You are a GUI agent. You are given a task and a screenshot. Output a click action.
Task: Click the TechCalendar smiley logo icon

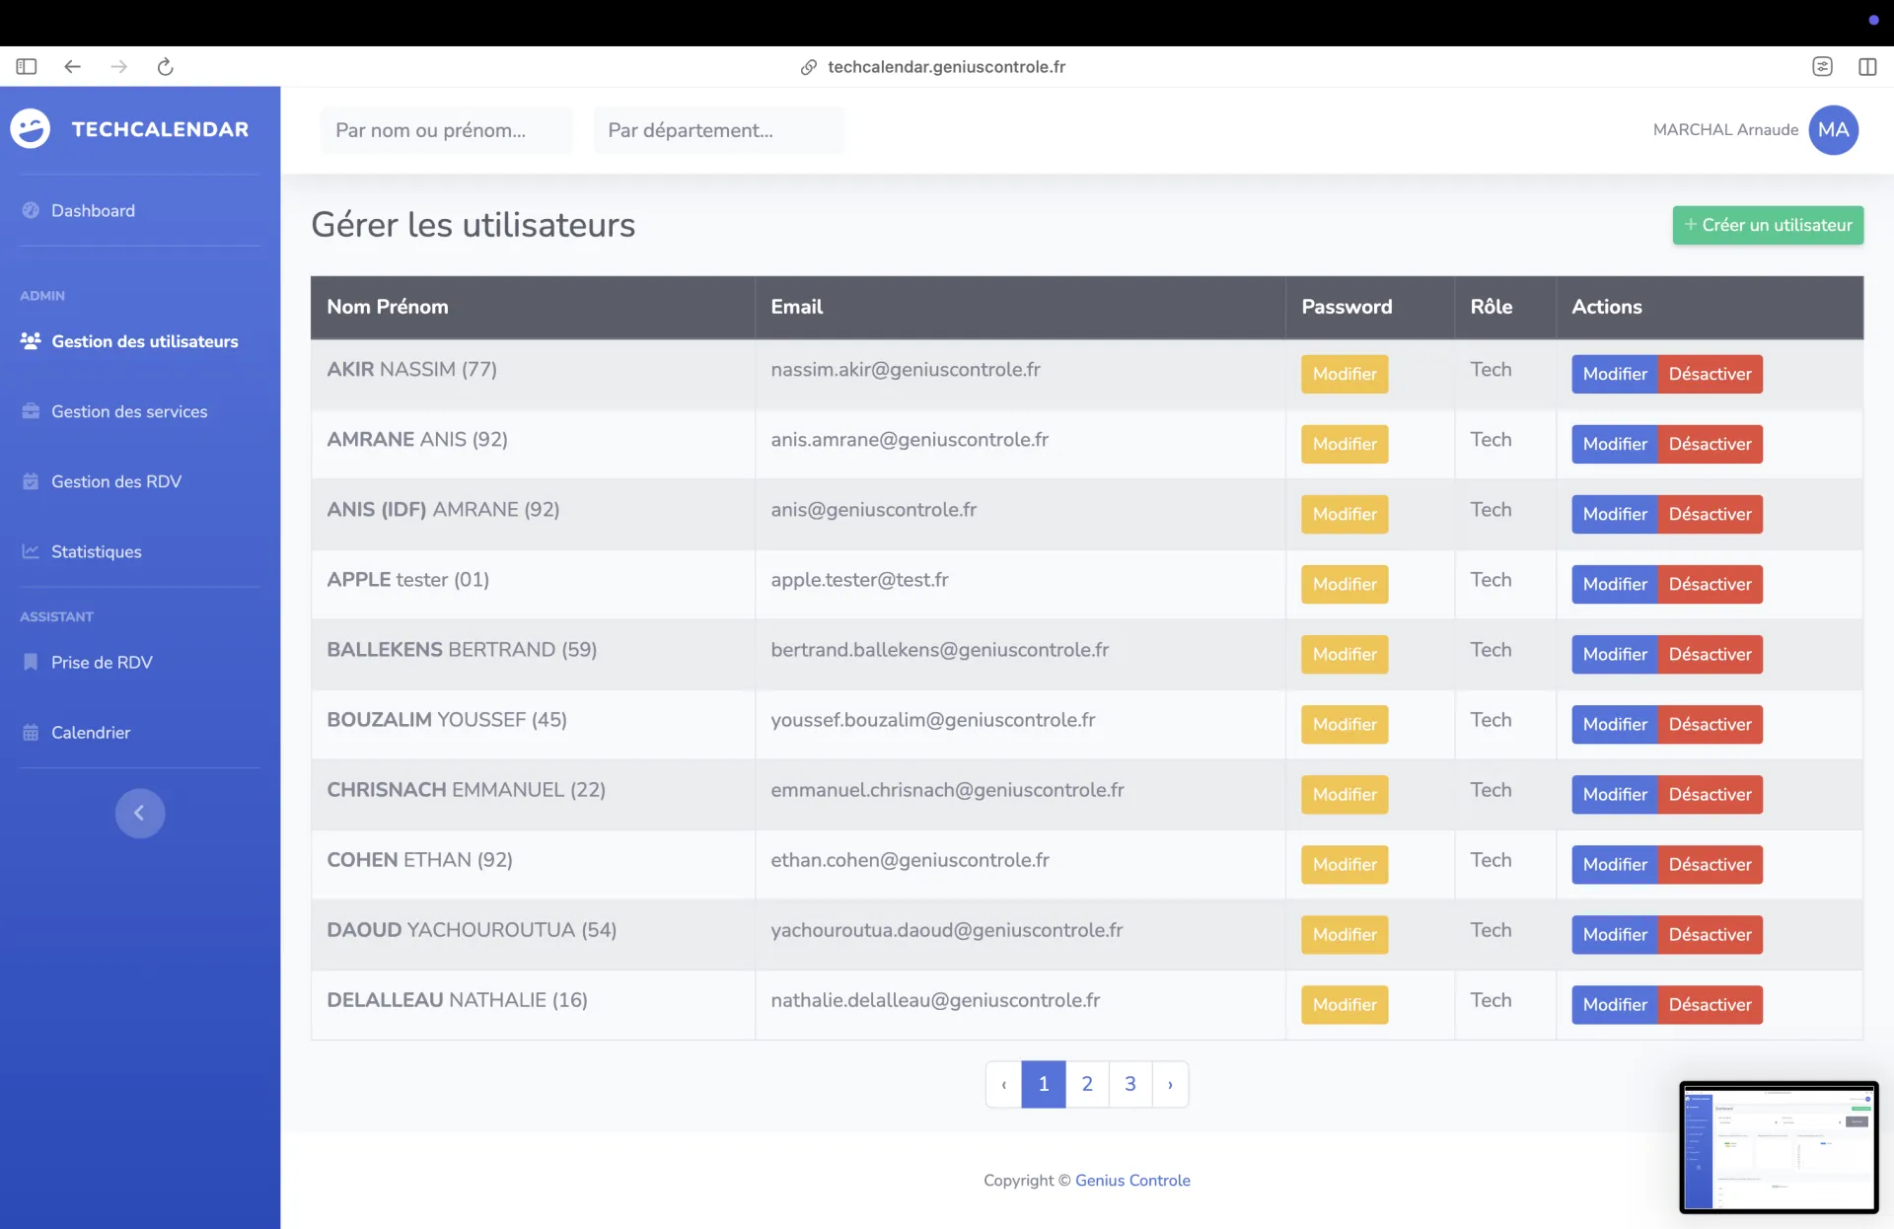(31, 129)
